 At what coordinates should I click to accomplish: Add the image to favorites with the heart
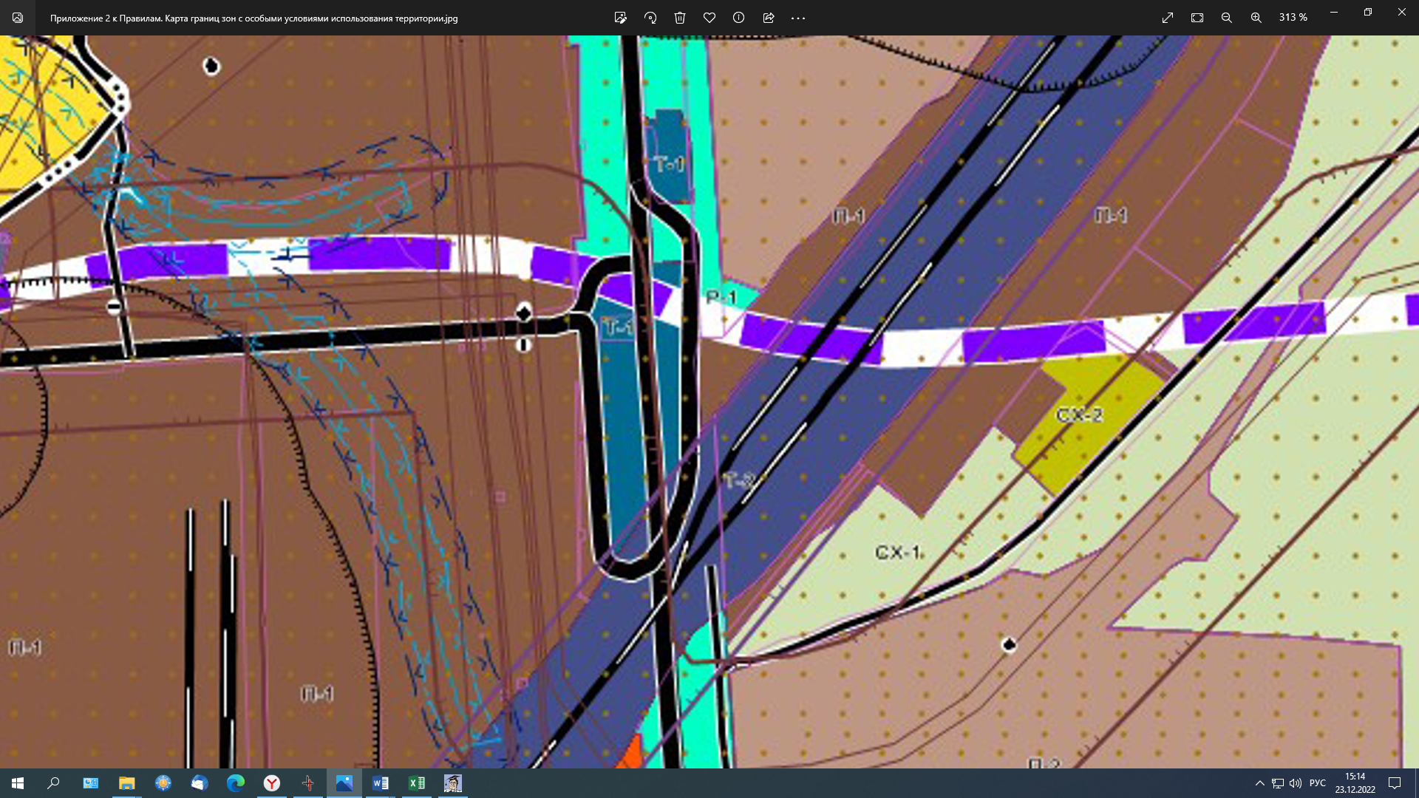pos(709,18)
